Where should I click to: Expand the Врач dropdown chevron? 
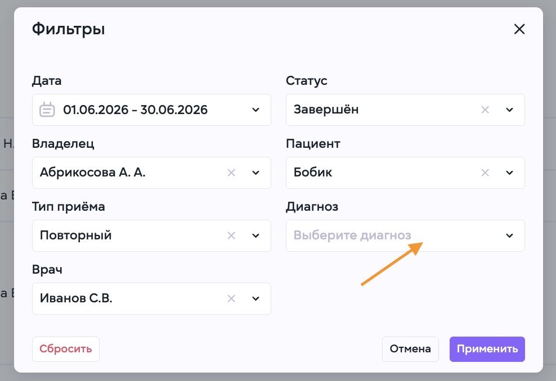click(255, 298)
